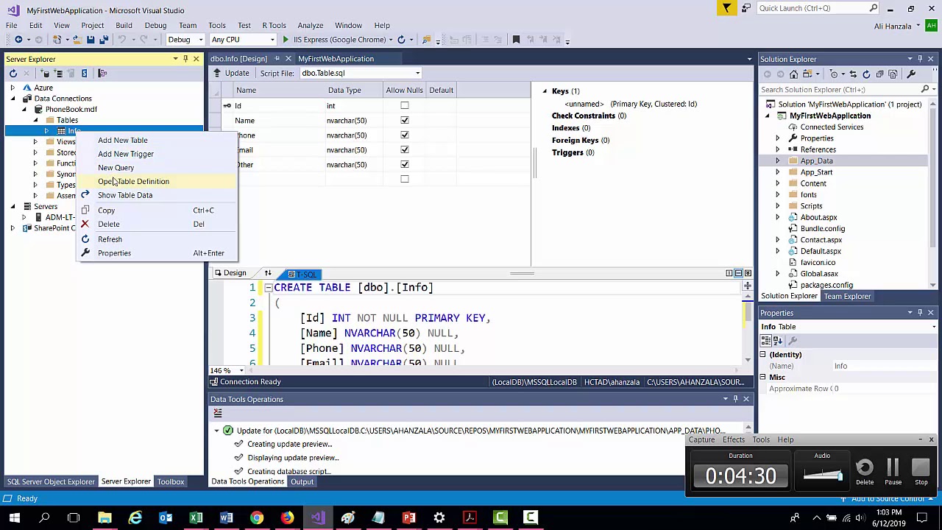Screen dimensions: 942x530
Task: Toggle Allow Nulls checkbox for Phone row
Action: point(404,135)
